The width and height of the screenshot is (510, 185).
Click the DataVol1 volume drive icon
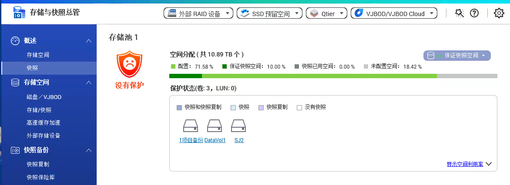click(215, 126)
